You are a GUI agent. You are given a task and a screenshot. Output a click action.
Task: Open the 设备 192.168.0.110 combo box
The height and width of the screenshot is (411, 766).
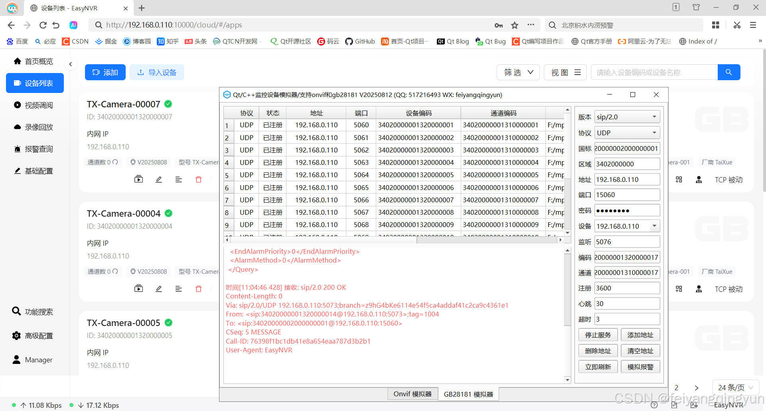627,226
